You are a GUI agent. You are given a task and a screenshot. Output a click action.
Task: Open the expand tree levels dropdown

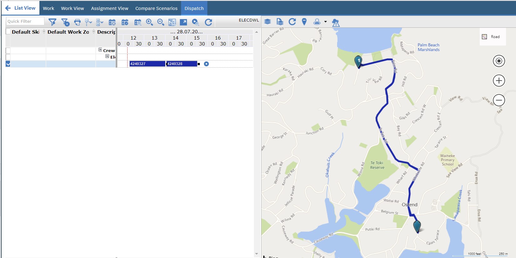(100, 22)
